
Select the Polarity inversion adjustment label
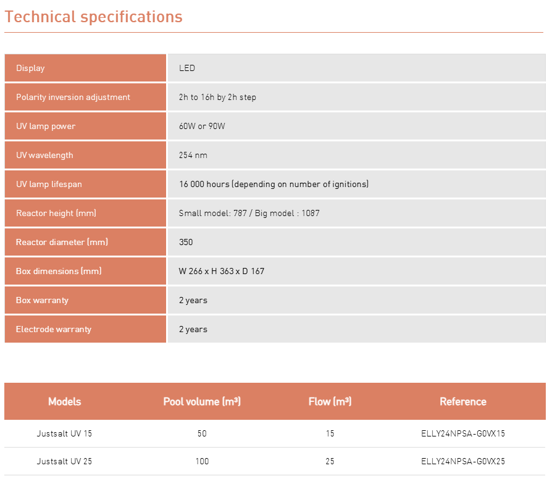tap(73, 97)
